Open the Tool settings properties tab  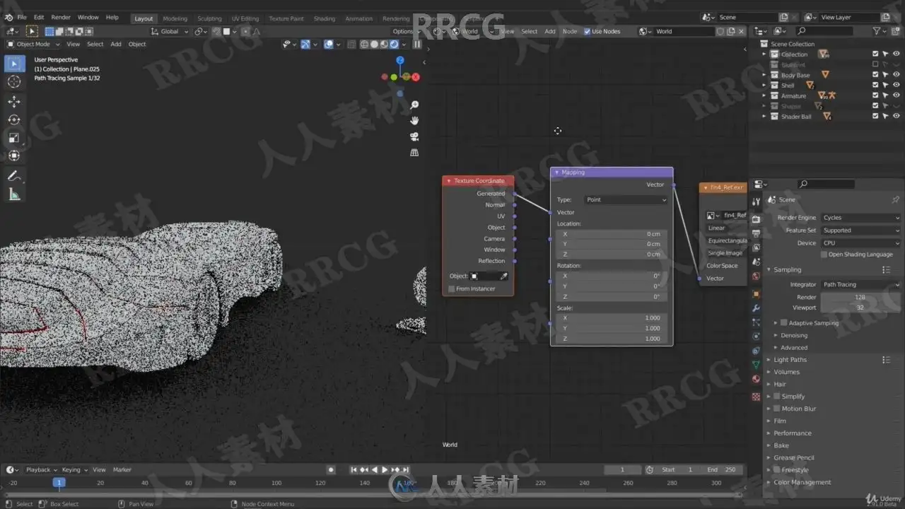coord(756,202)
